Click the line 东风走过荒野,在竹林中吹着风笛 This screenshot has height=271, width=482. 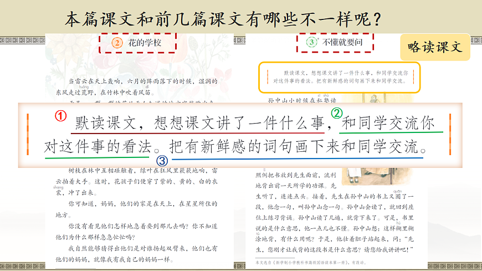pyautogui.click(x=105, y=93)
